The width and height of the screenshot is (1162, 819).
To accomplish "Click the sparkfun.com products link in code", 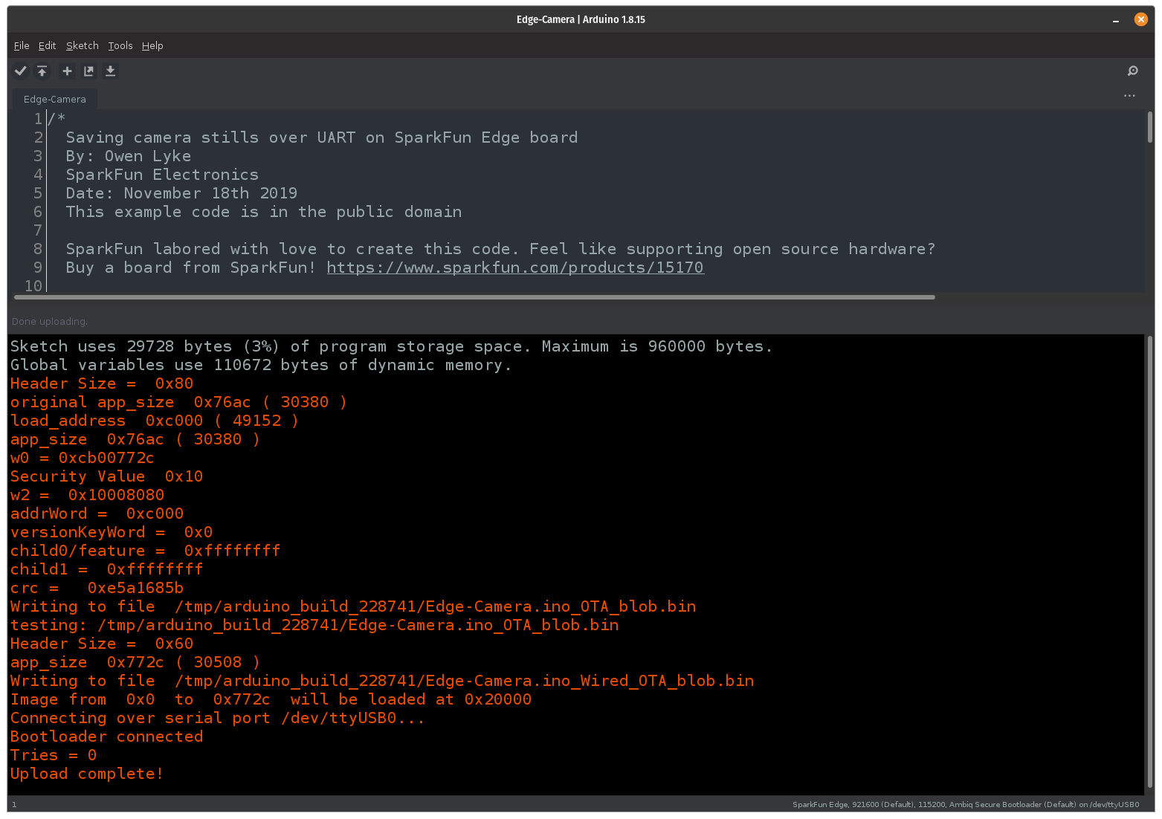I will (x=514, y=268).
